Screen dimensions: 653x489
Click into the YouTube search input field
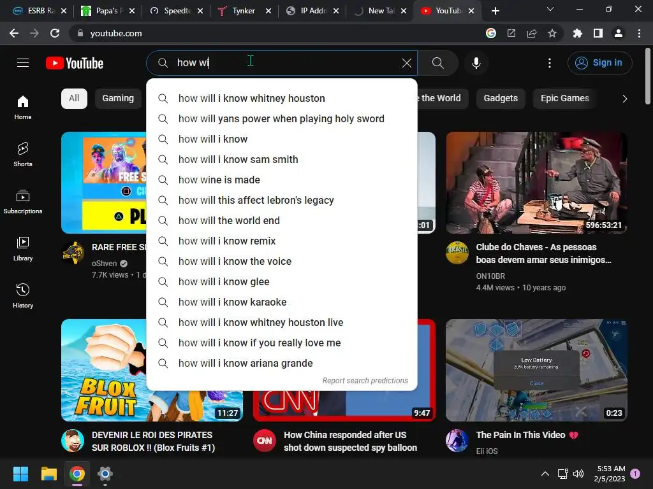click(x=283, y=63)
